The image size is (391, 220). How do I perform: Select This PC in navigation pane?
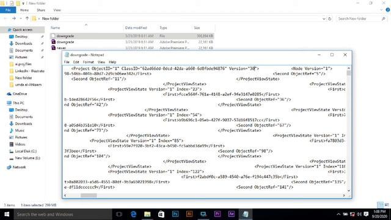click(18, 103)
